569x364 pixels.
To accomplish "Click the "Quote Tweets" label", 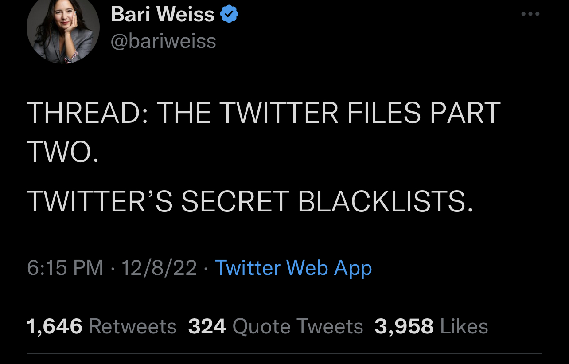I will [297, 327].
